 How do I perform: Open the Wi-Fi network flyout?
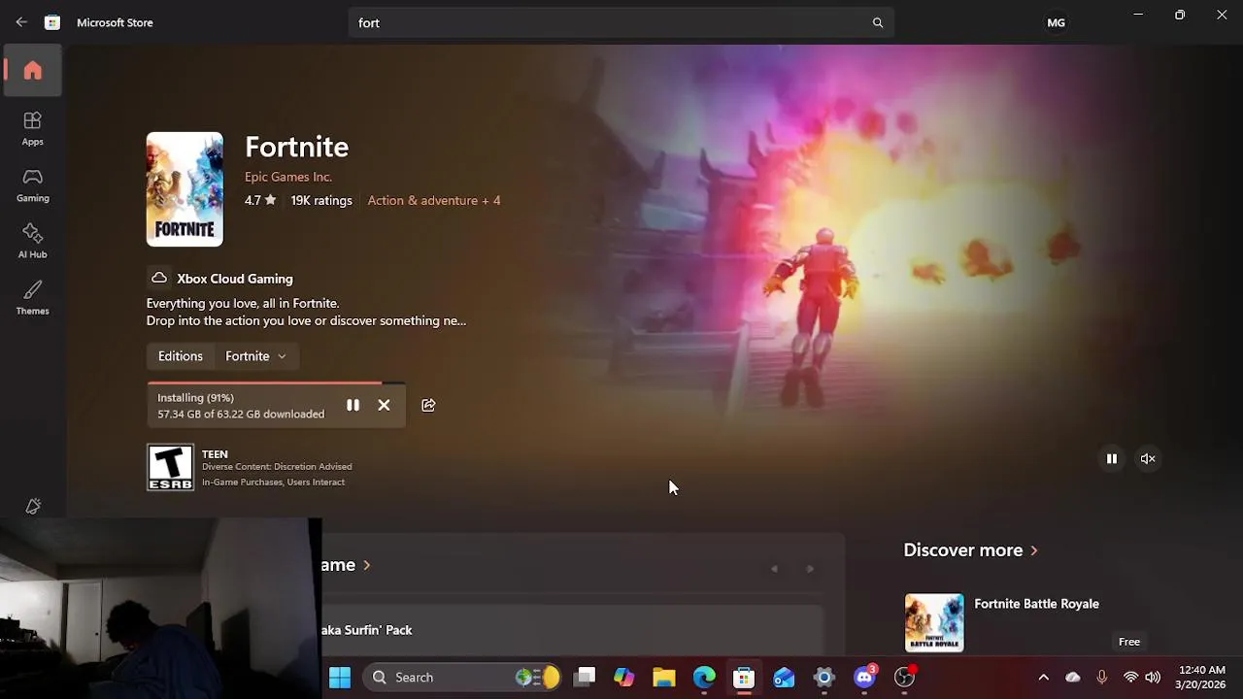click(1130, 677)
